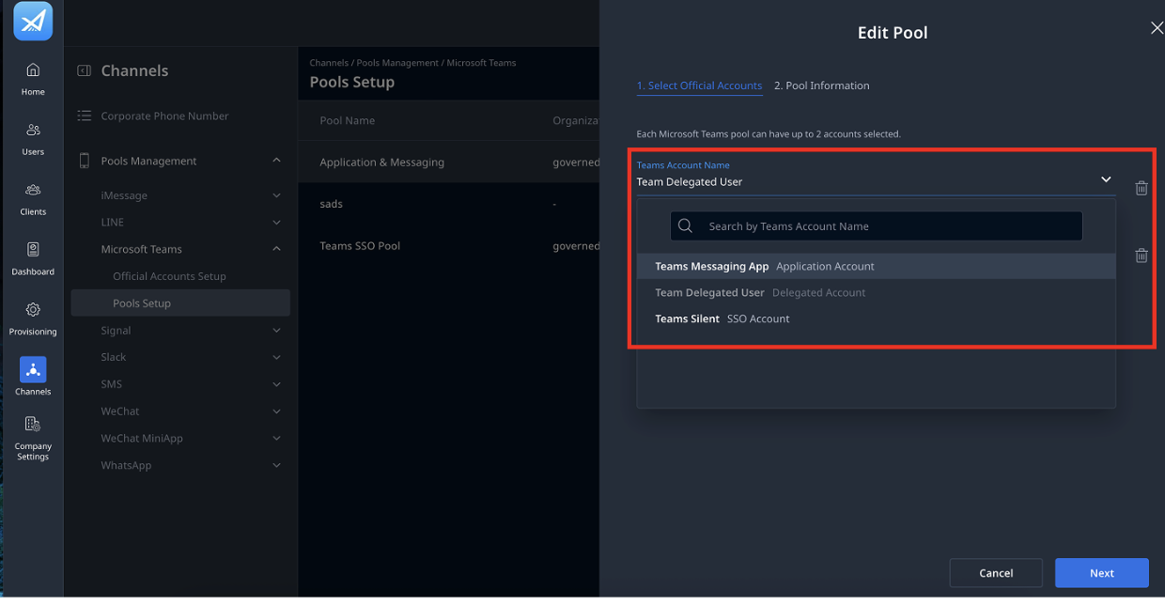1165x605 pixels.
Task: Select Signal channel item
Action: [116, 331]
